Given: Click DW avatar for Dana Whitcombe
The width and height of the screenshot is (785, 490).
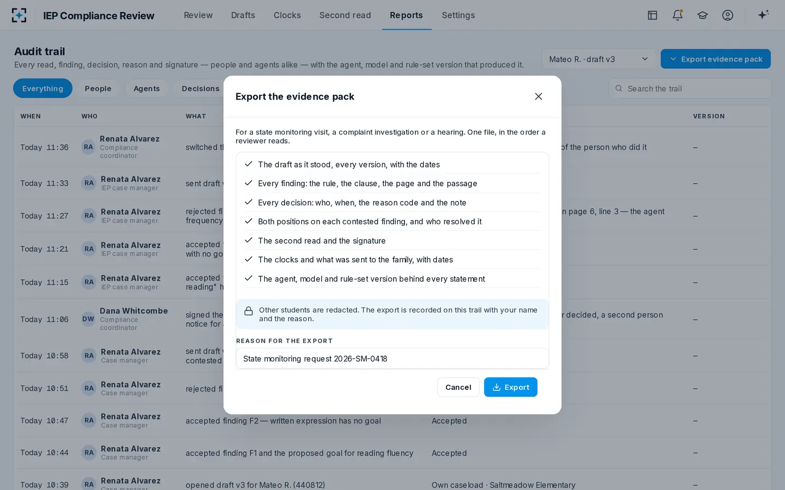Looking at the screenshot, I should (88, 319).
